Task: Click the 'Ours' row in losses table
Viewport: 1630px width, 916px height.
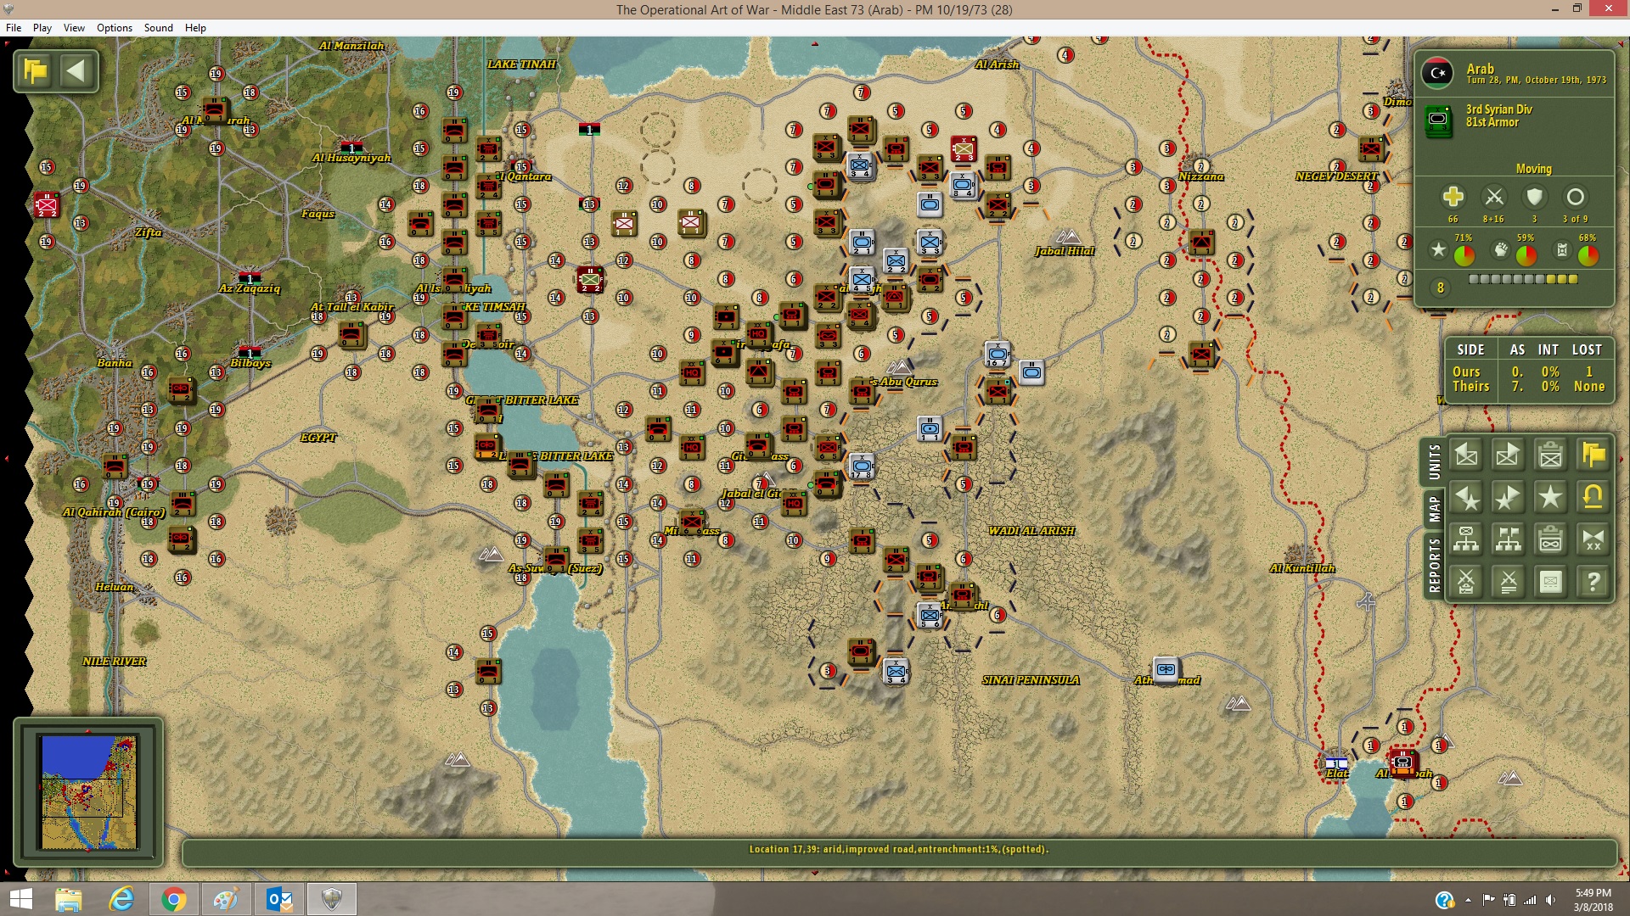Action: click(1529, 371)
